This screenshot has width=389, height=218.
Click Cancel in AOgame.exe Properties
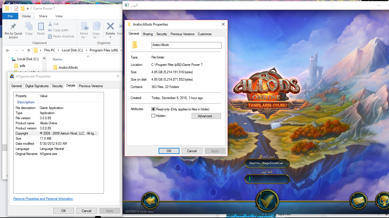[87, 211]
